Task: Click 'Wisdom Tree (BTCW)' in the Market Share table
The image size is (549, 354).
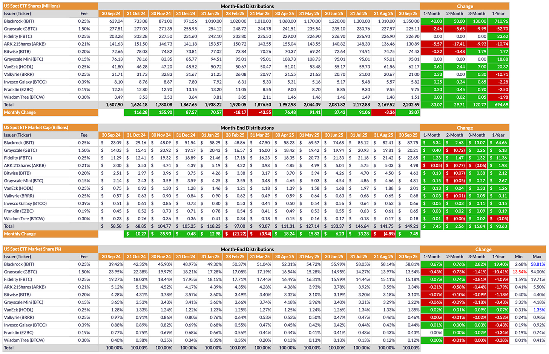Action: [x=24, y=340]
